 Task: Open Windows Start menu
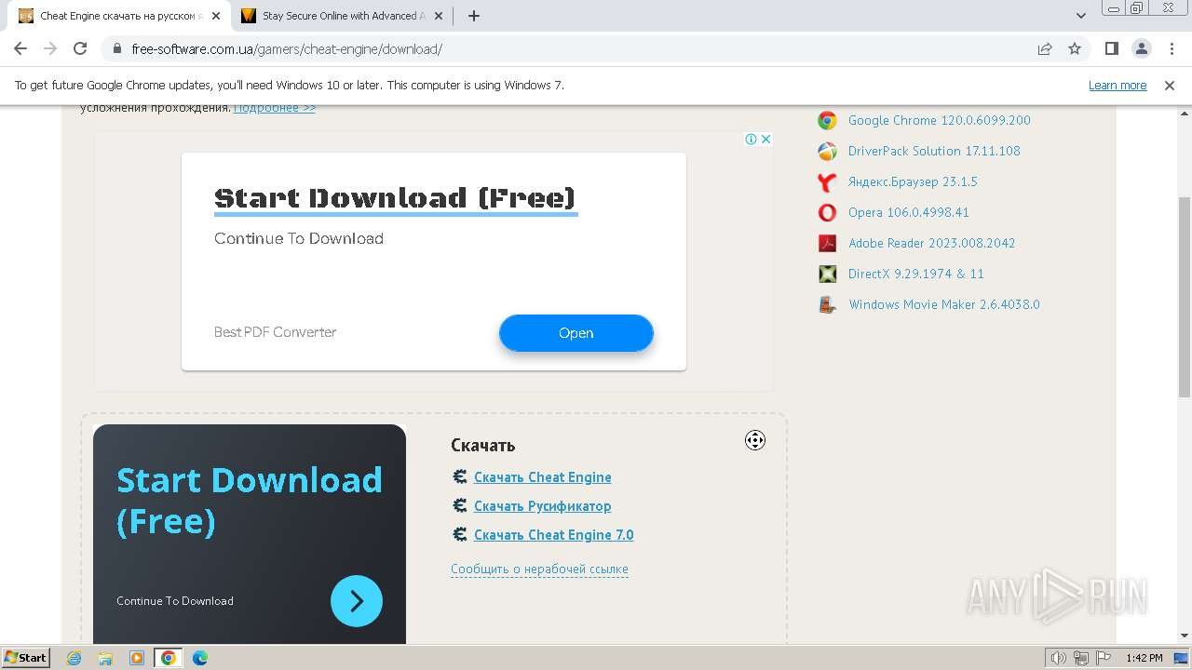25,657
